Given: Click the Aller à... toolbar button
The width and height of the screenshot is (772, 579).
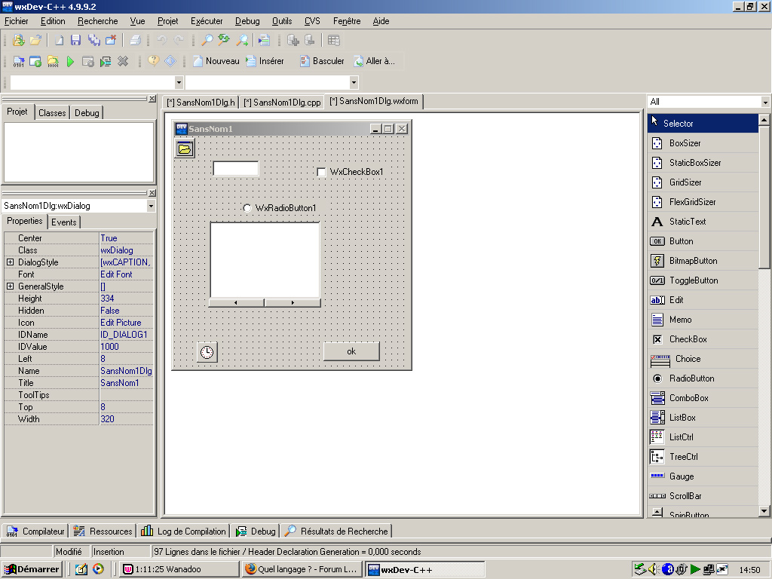Looking at the screenshot, I should pyautogui.click(x=374, y=61).
